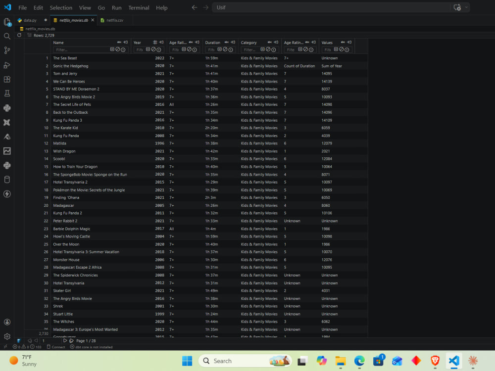This screenshot has width=495, height=371.
Task: Select the row 'The Sea Beast'
Action: (196, 58)
